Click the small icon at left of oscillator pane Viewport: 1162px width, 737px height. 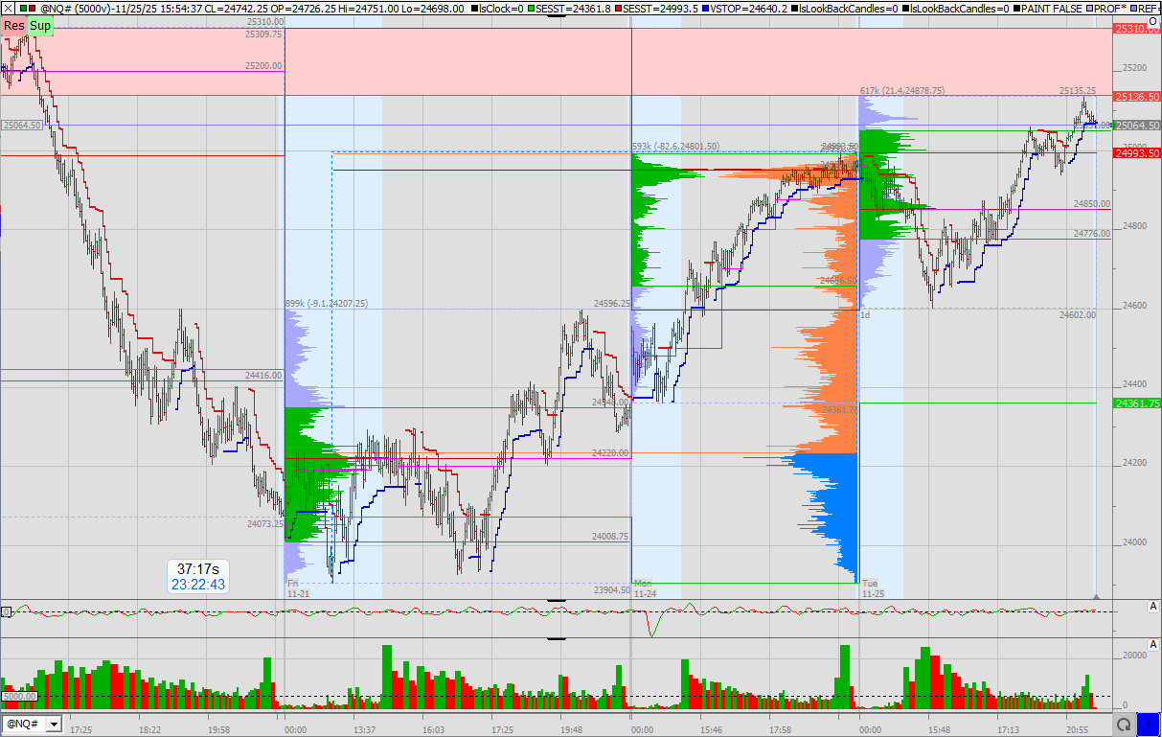[x=6, y=610]
